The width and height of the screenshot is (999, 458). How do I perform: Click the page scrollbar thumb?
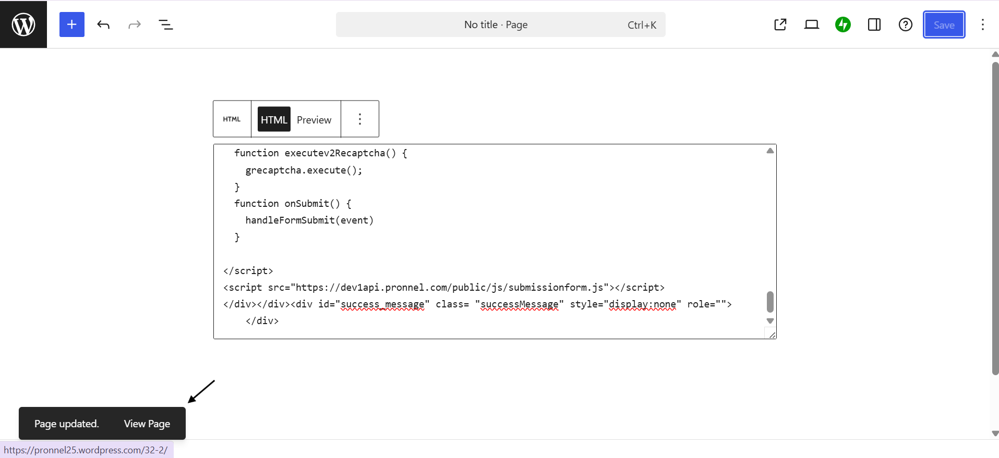pyautogui.click(x=995, y=218)
